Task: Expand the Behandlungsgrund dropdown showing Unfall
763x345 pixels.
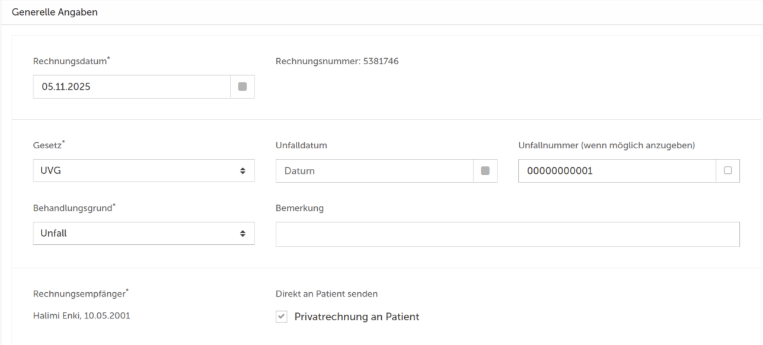Action: click(x=143, y=234)
